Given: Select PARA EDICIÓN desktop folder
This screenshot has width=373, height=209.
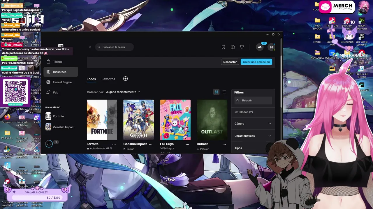Looking at the screenshot, I should click(x=317, y=24).
